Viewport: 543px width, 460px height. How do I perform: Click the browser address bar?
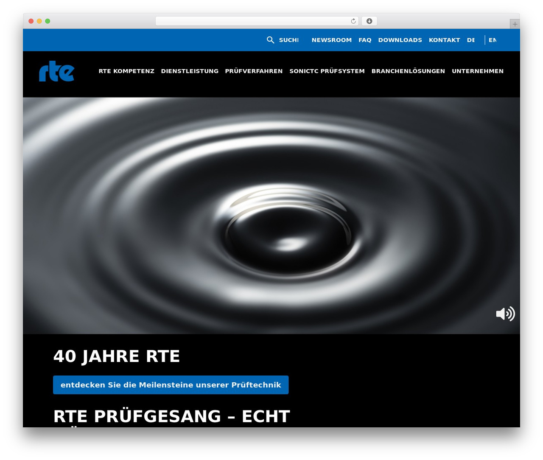(x=257, y=21)
